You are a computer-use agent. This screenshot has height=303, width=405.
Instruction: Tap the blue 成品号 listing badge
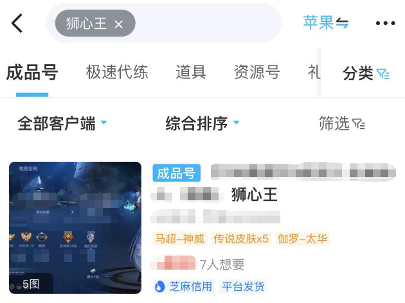coord(176,173)
